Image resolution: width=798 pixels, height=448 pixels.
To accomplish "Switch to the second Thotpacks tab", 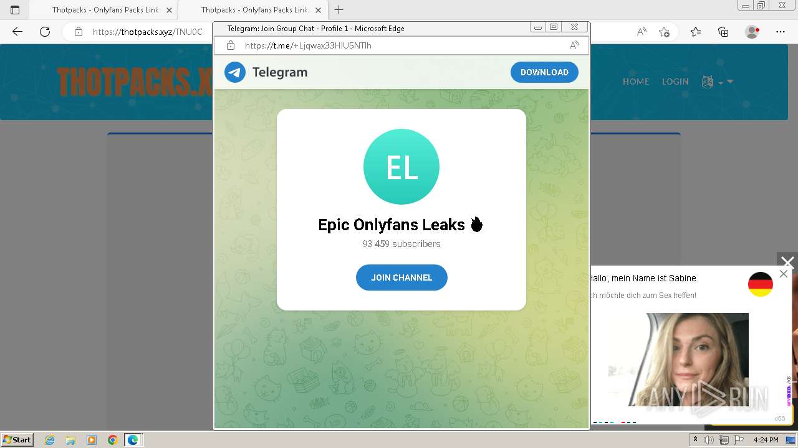I will click(255, 10).
